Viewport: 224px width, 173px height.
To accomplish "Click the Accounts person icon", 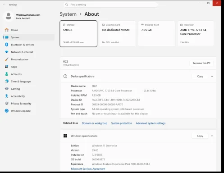I will tap(7, 74).
